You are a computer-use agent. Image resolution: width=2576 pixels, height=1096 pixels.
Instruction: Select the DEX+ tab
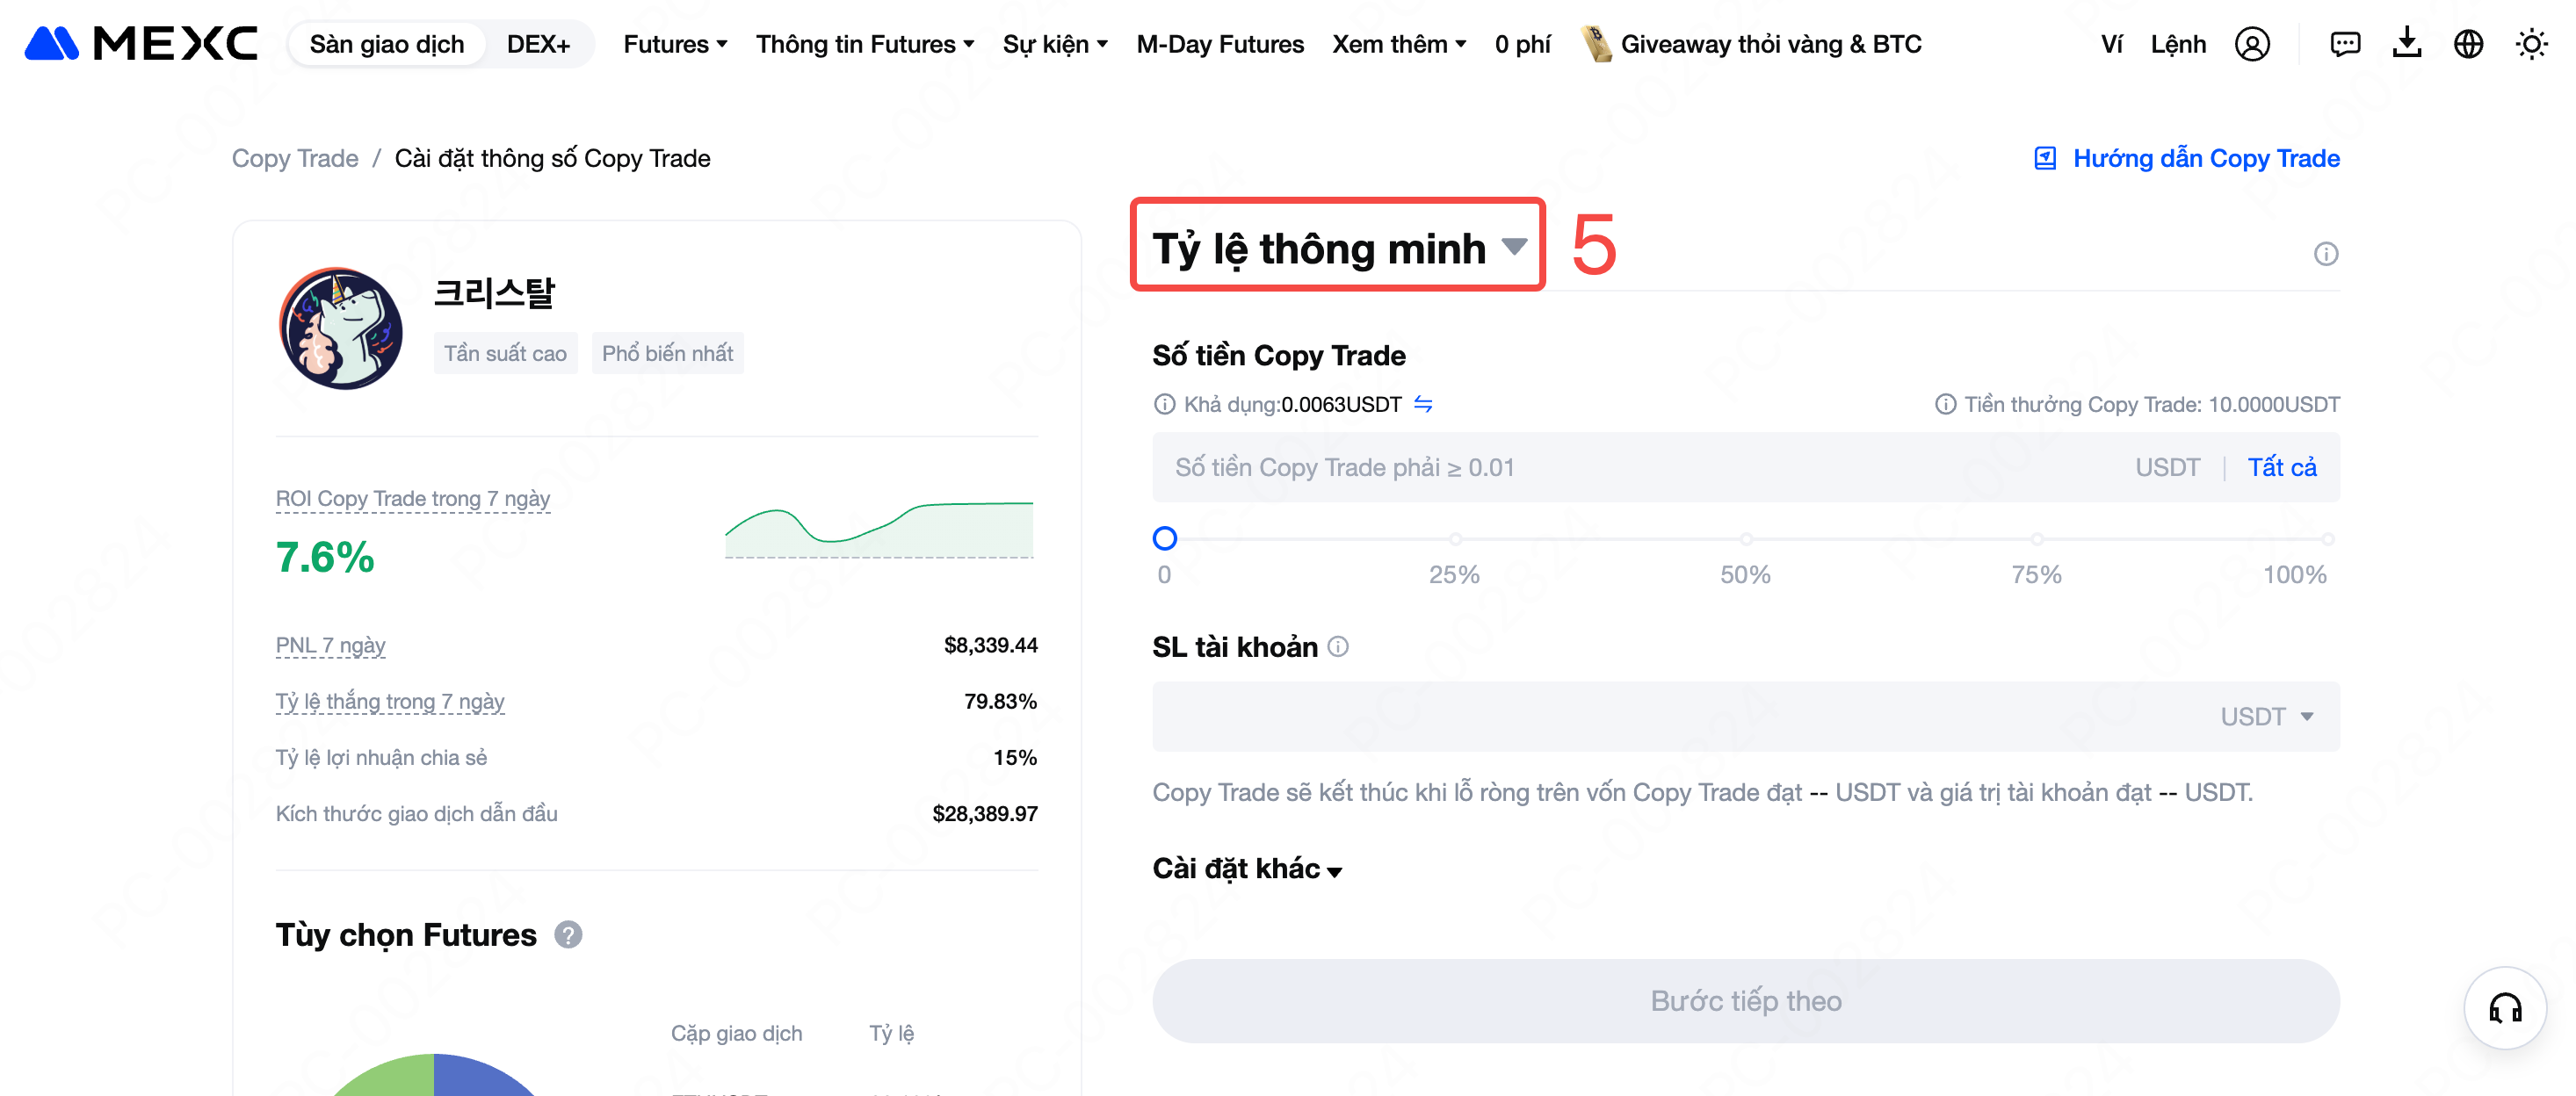[538, 44]
